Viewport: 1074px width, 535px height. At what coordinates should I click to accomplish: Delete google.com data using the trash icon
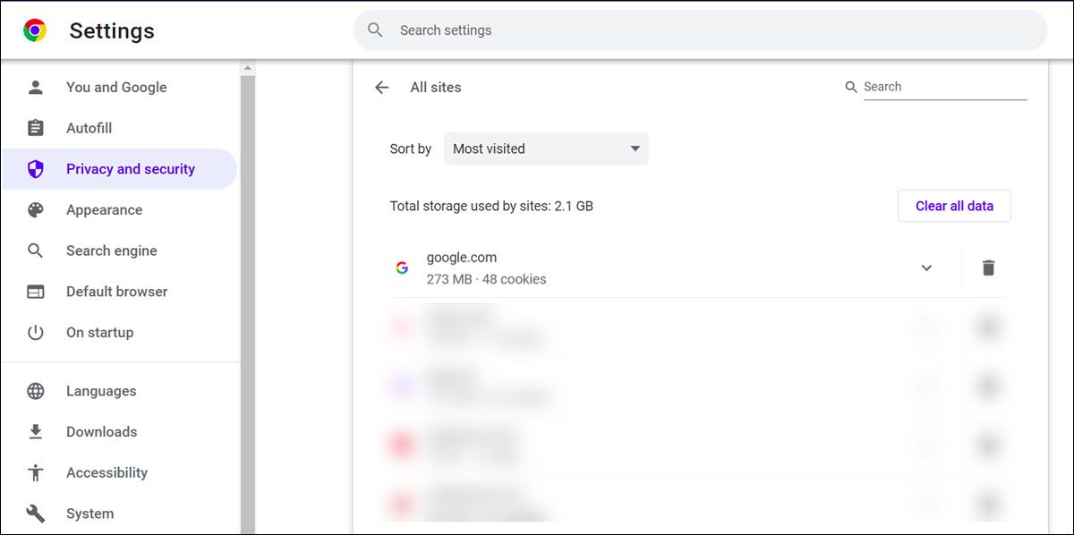pos(987,267)
